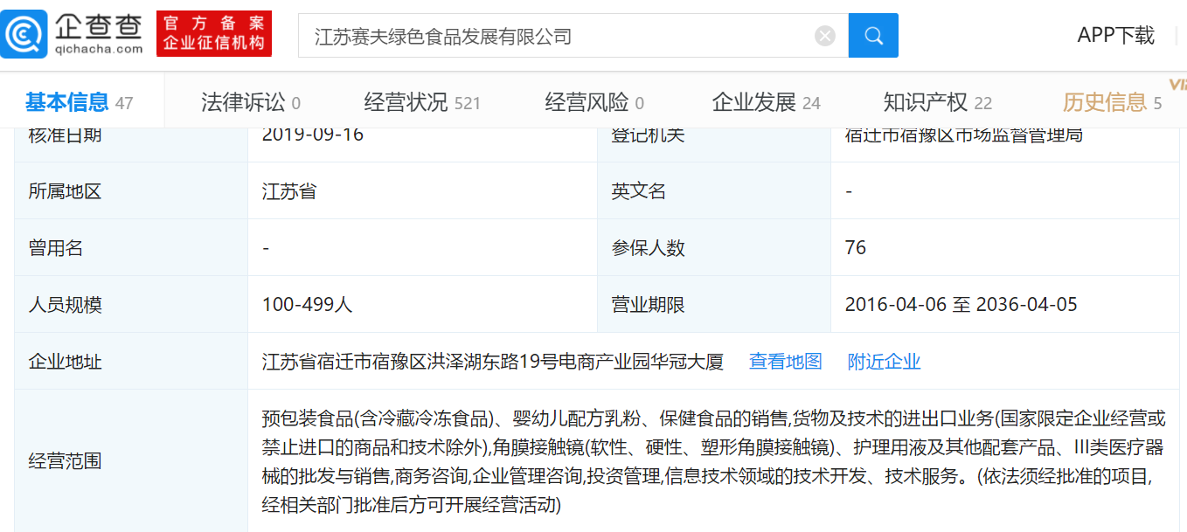Click the 经营范围 row label
The image size is (1187, 532).
pos(65,460)
